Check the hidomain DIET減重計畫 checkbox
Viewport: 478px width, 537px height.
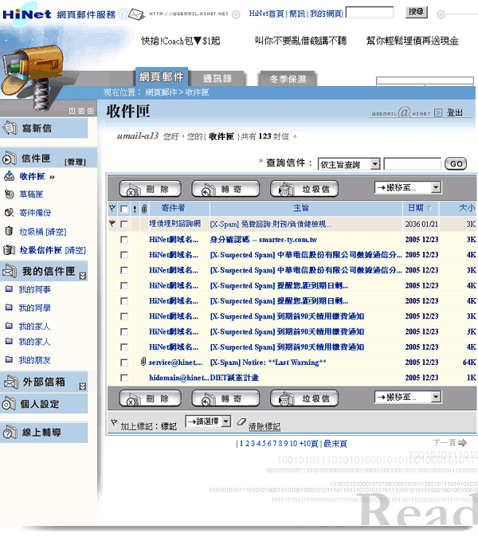[124, 378]
